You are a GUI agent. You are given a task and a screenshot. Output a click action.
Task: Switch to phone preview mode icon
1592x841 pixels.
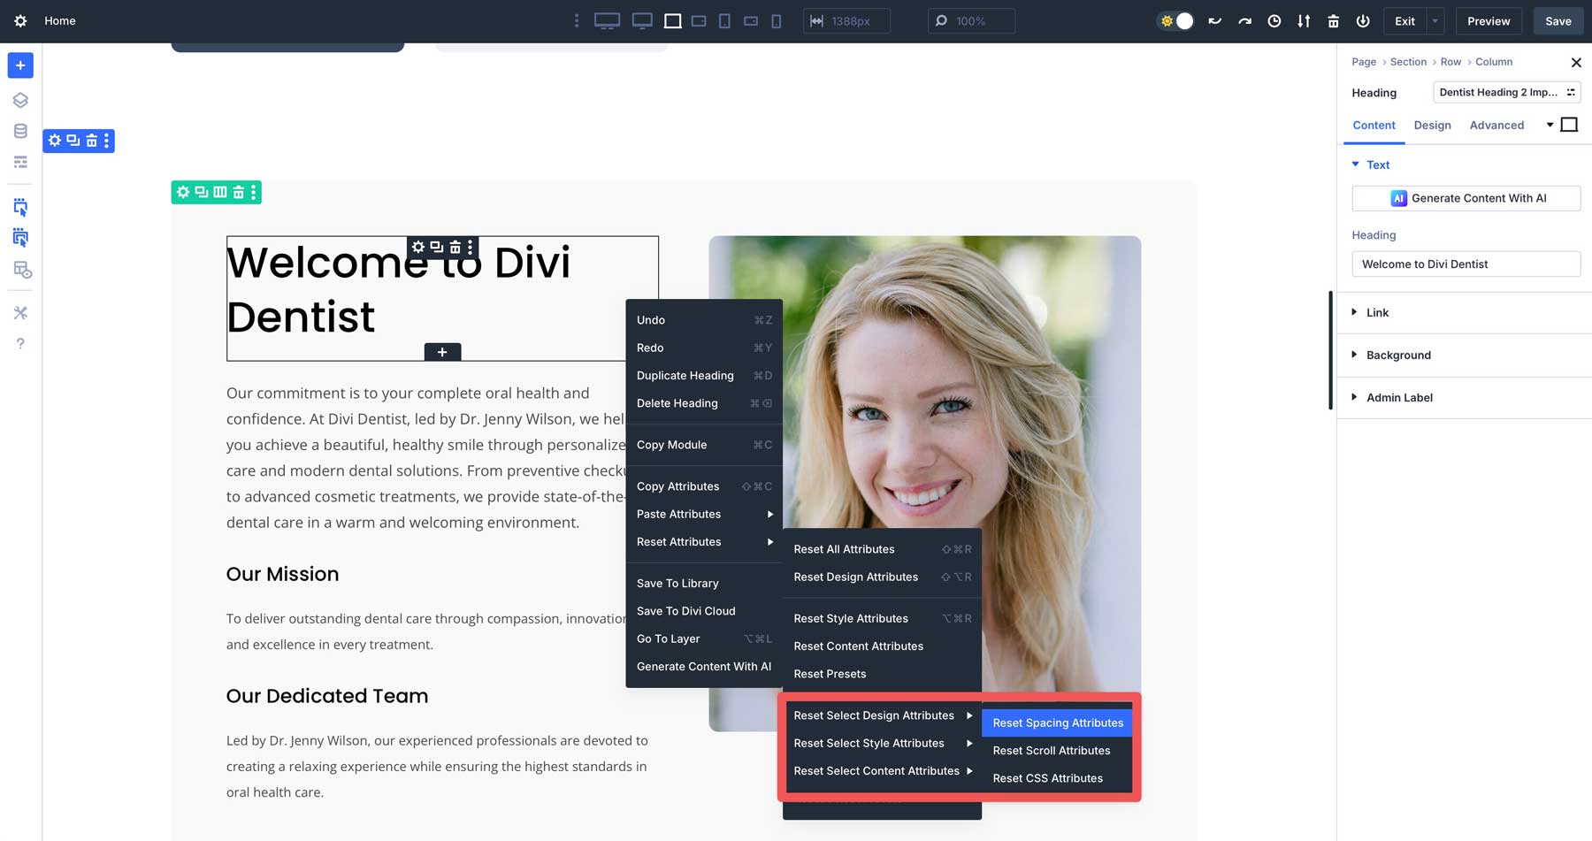click(776, 20)
